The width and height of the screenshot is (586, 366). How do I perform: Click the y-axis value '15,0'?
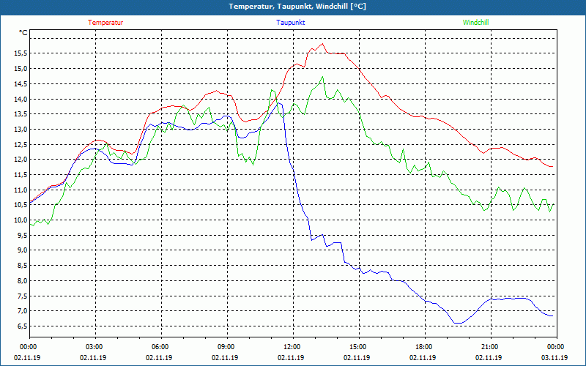point(21,69)
